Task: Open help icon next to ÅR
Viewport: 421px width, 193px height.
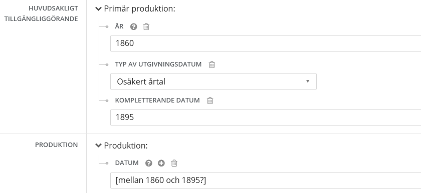Action: coord(133,27)
